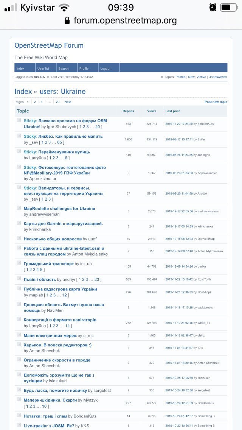The height and width of the screenshot is (430, 242).
Task: Click users: Ukraine in the breadcrumb
Action: pyautogui.click(x=62, y=91)
